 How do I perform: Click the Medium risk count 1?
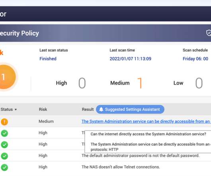click(140, 83)
